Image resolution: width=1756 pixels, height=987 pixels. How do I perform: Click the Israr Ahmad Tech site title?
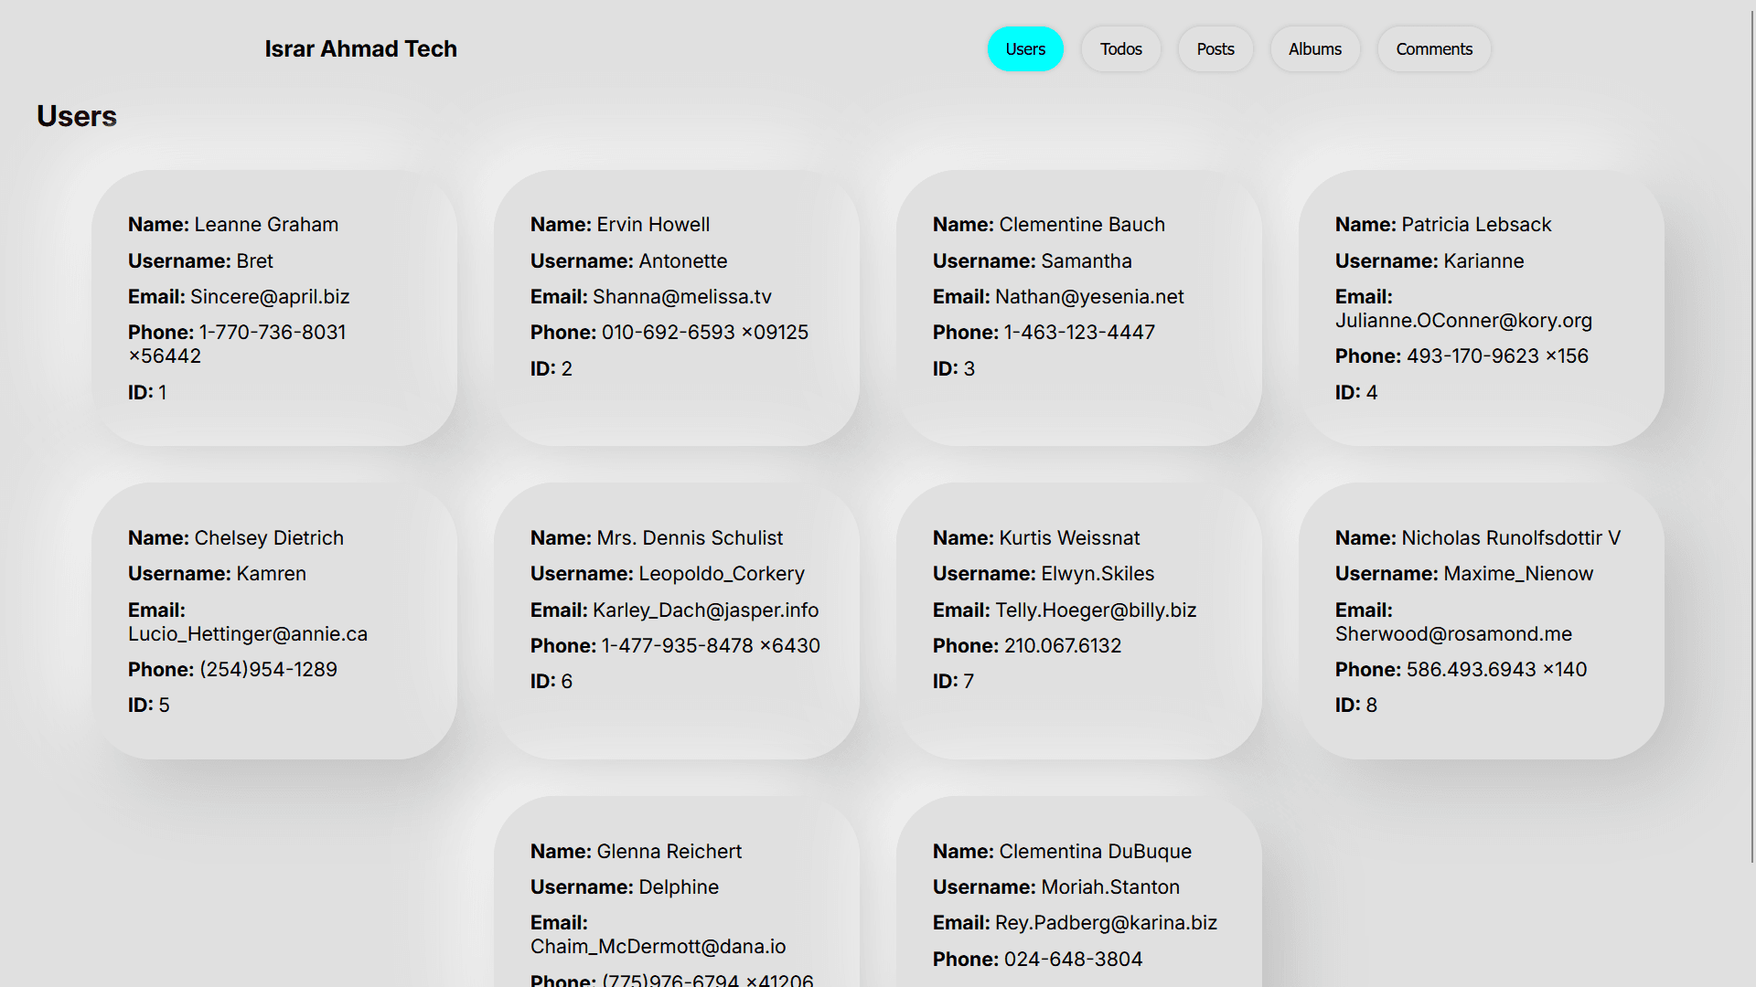(360, 48)
